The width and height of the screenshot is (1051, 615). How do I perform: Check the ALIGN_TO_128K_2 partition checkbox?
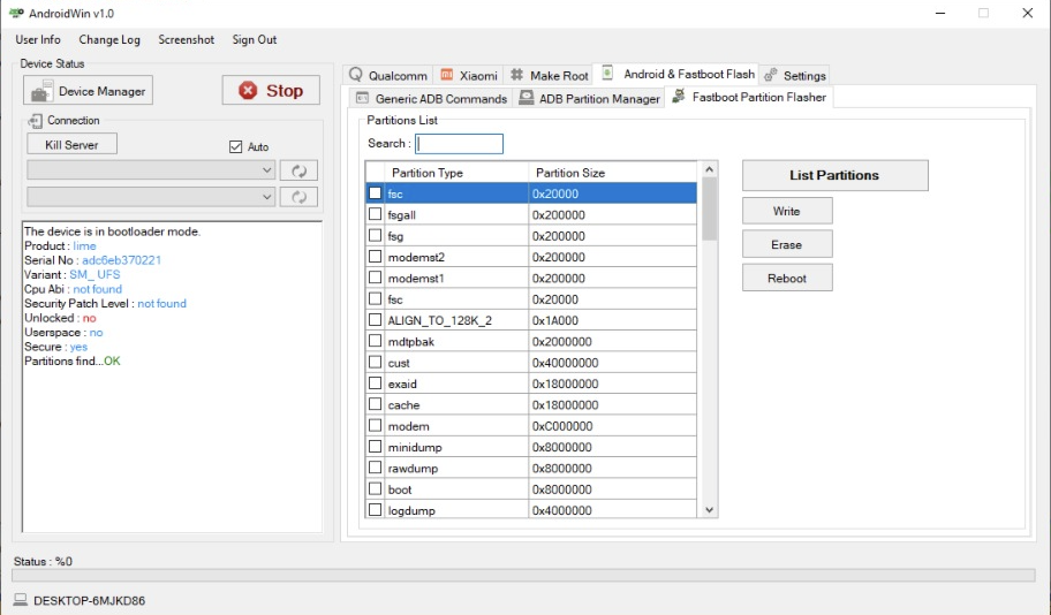375,320
